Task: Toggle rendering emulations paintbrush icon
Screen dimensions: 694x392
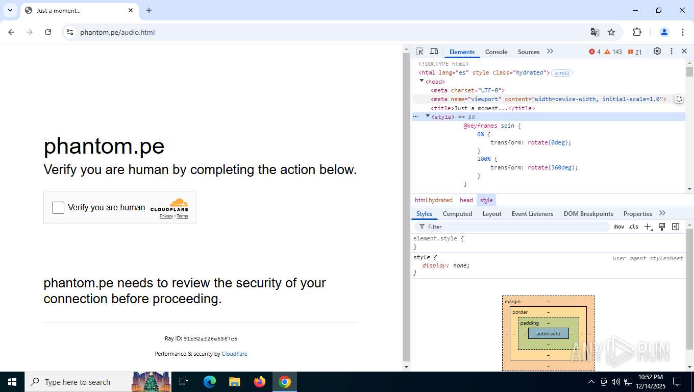Action: click(662, 227)
